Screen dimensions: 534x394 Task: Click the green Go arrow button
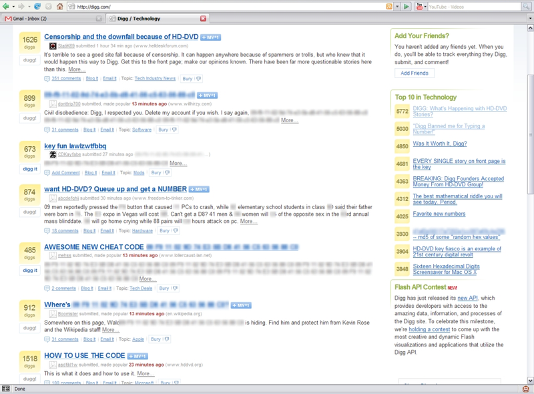(x=407, y=7)
